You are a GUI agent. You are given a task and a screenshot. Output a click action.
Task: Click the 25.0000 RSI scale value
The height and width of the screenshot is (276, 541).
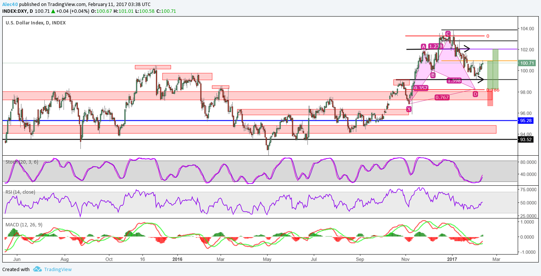point(529,216)
